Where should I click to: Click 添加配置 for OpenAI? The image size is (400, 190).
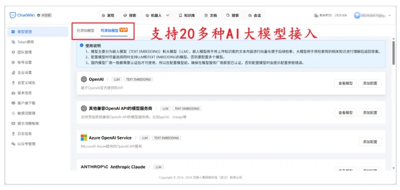370,83
